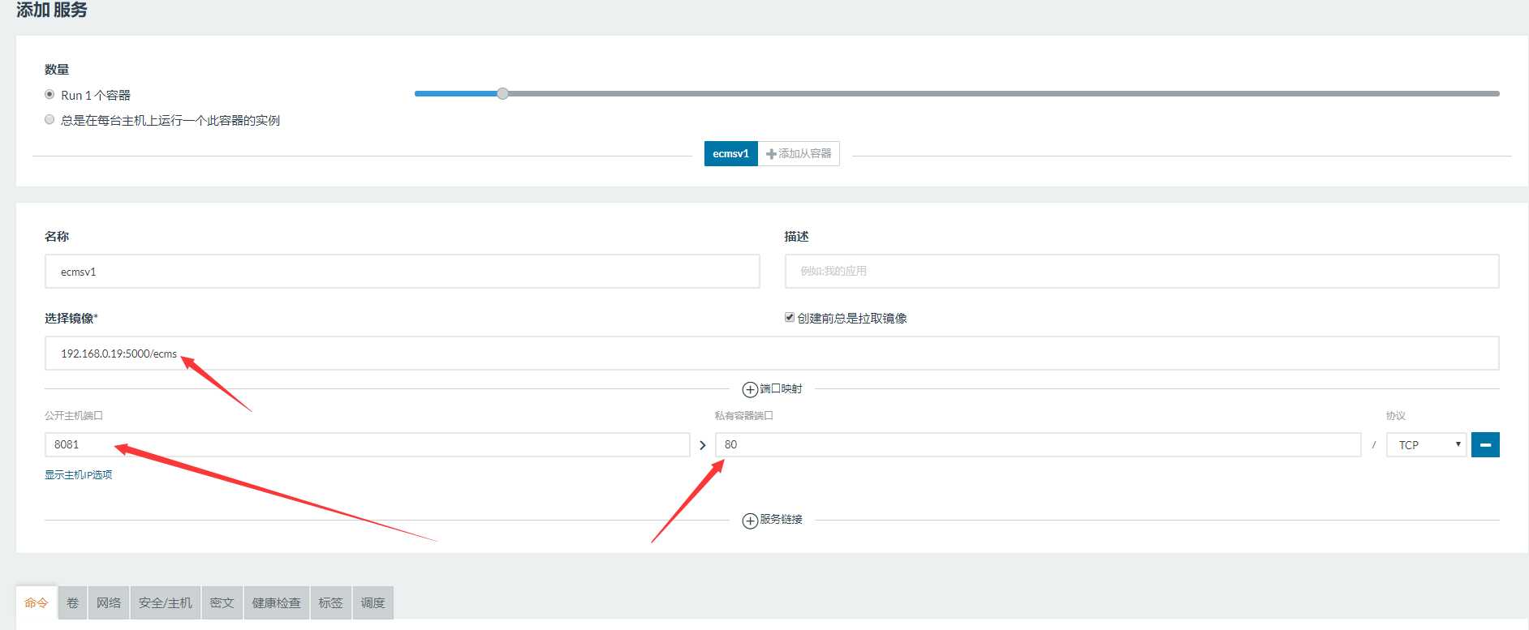The image size is (1529, 630).
Task: Click the 名称 input field containing ecmsv1
Action: pos(403,272)
